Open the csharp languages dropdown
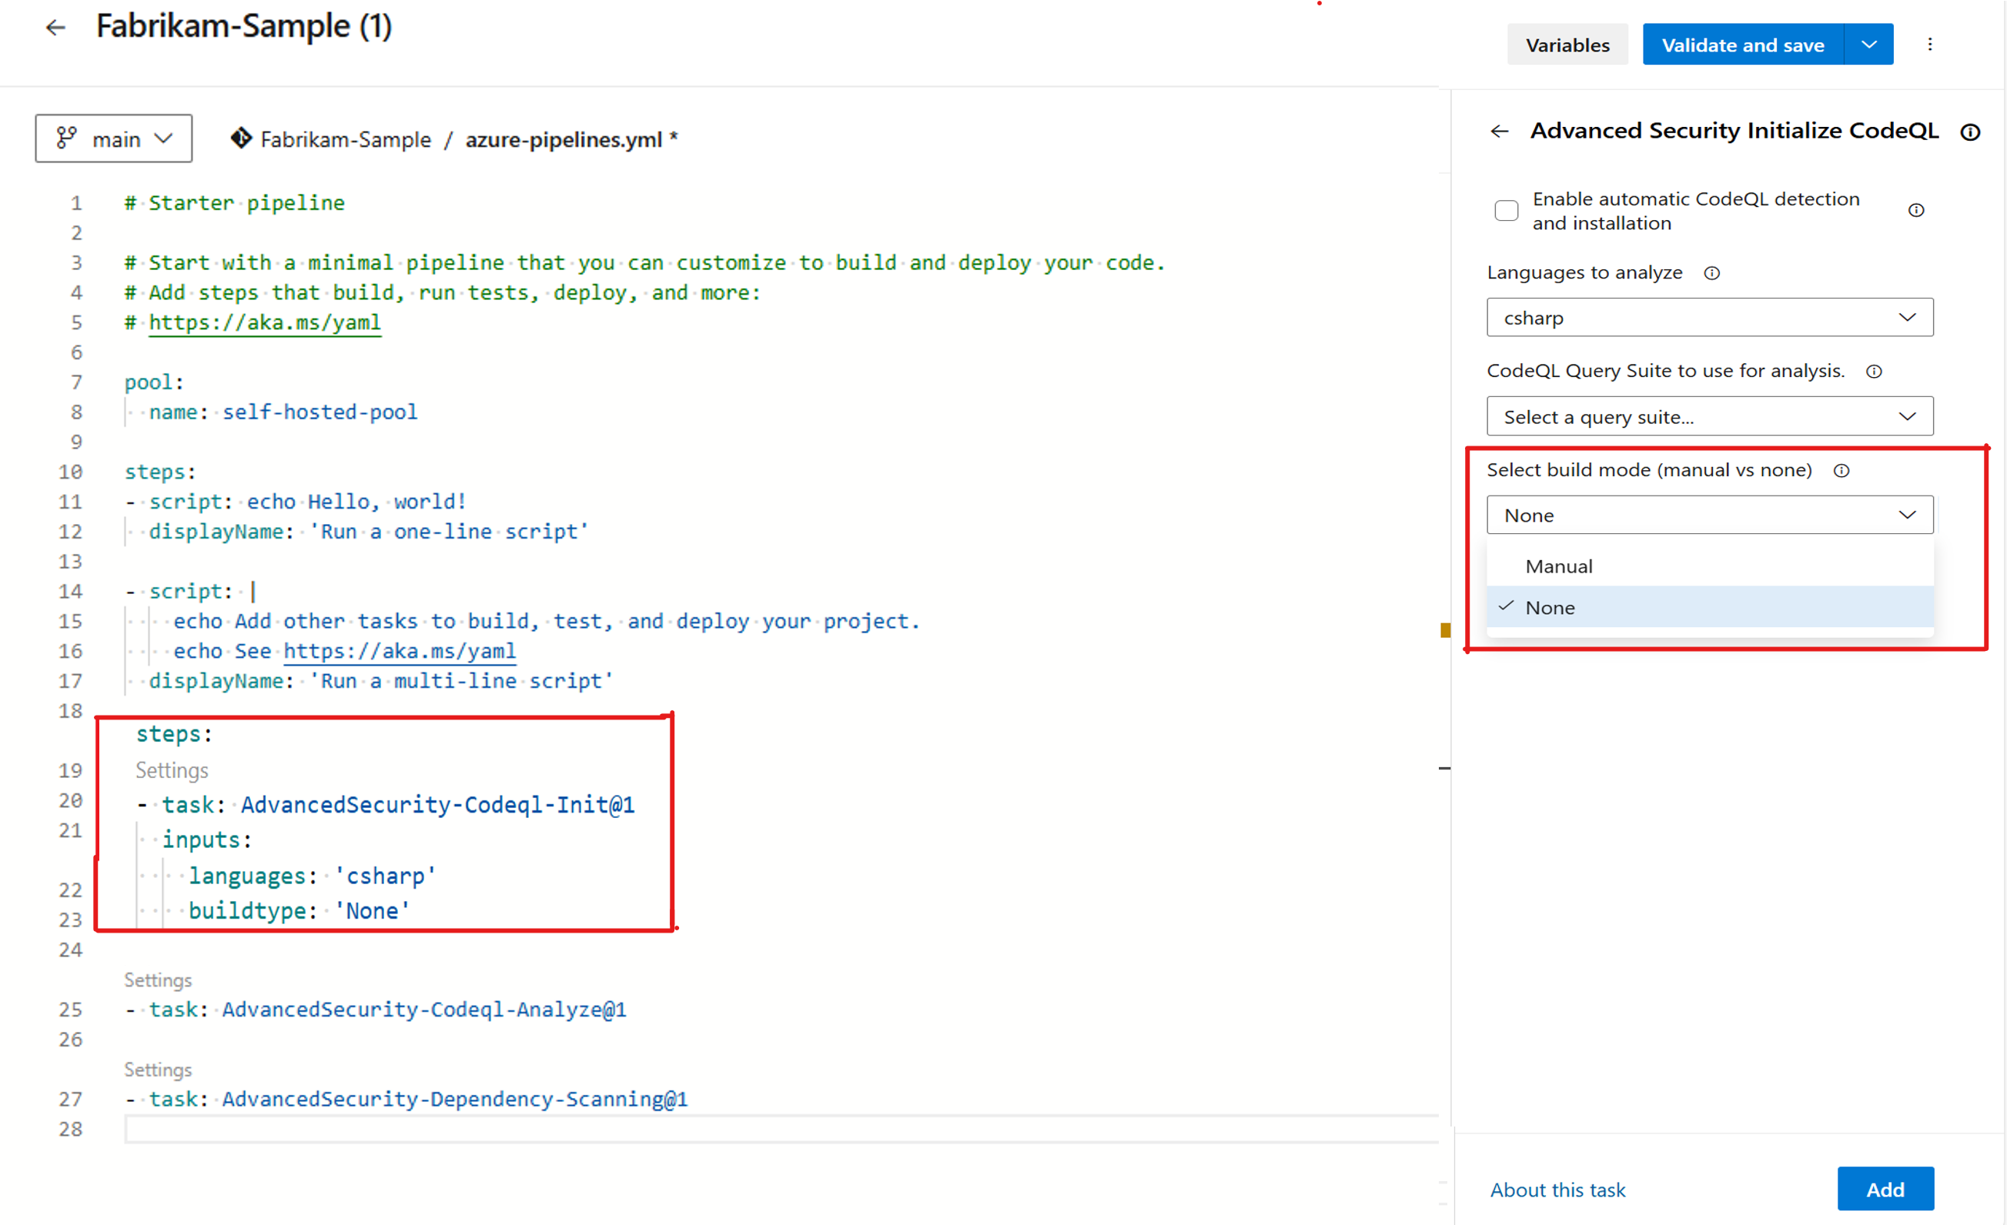The height and width of the screenshot is (1225, 2007). pyautogui.click(x=1710, y=318)
